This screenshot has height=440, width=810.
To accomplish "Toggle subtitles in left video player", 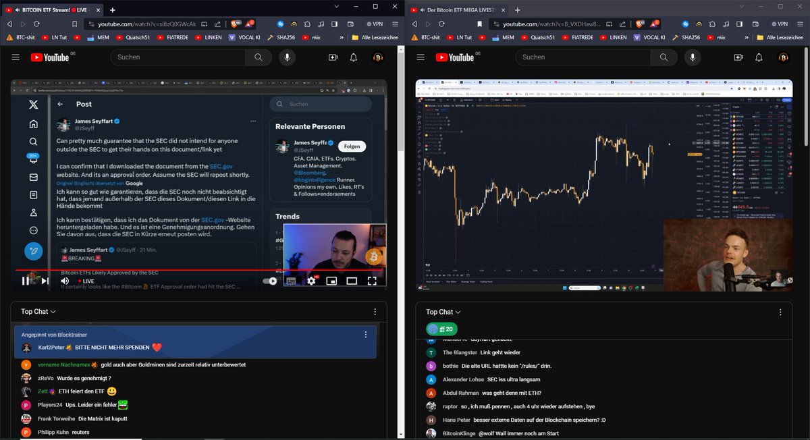I will pos(291,281).
